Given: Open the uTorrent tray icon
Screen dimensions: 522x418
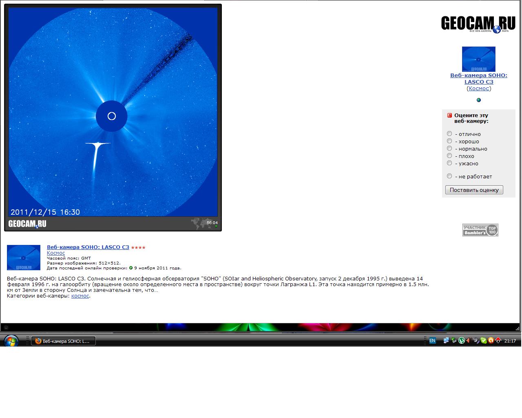Looking at the screenshot, I should coord(462,340).
